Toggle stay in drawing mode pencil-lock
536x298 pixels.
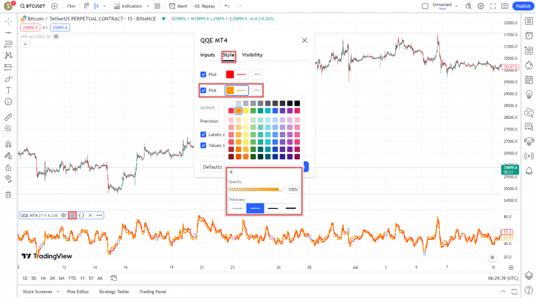8,156
